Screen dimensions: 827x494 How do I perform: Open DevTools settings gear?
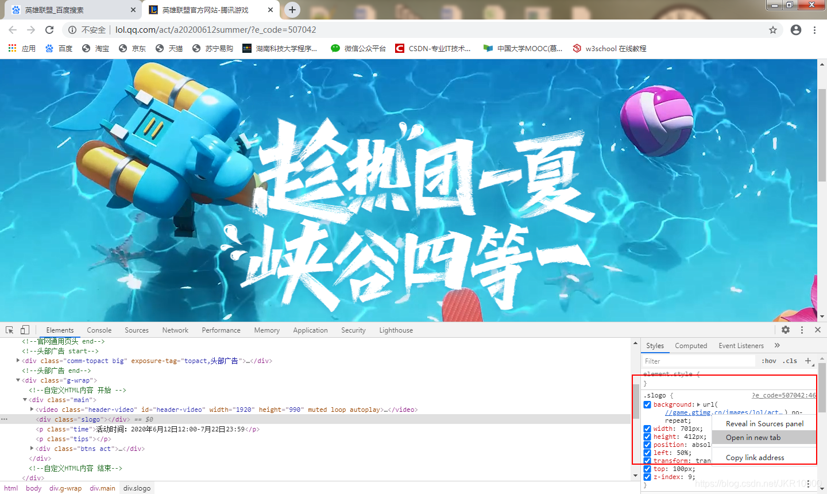(x=786, y=330)
